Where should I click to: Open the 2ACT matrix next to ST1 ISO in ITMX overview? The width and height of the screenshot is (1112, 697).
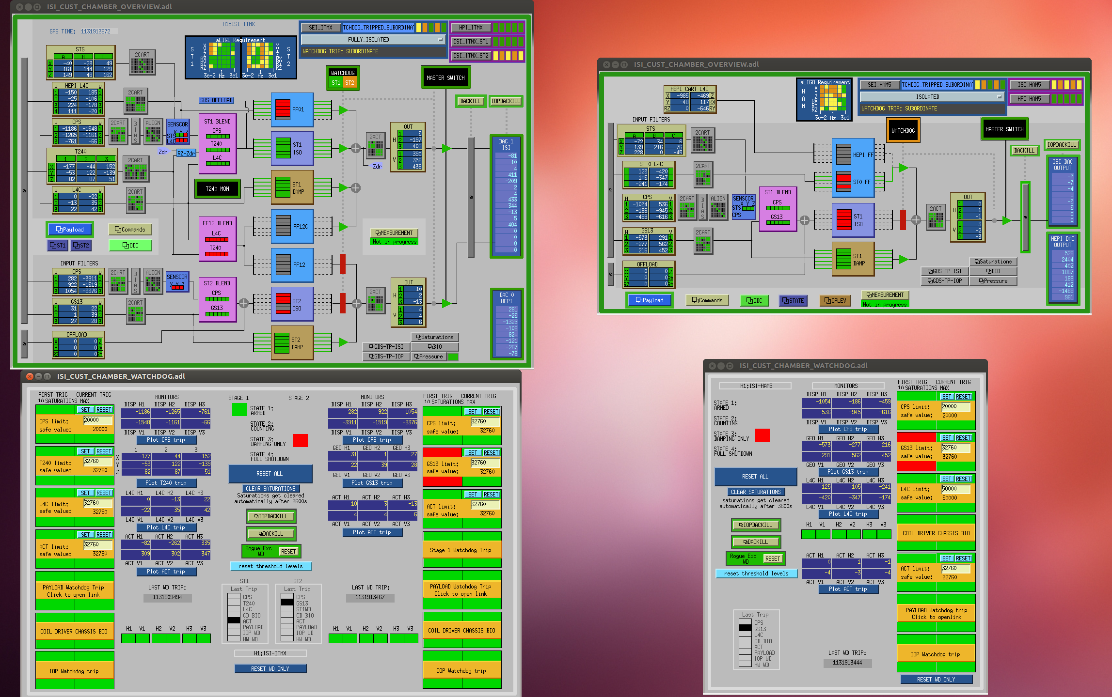coord(375,146)
